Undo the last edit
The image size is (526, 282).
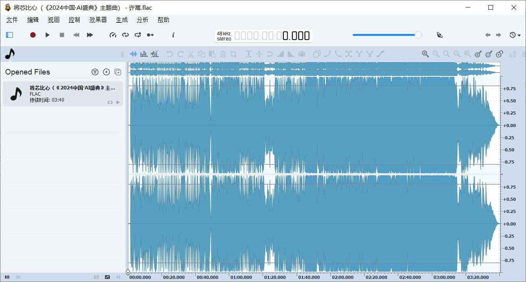point(170,54)
